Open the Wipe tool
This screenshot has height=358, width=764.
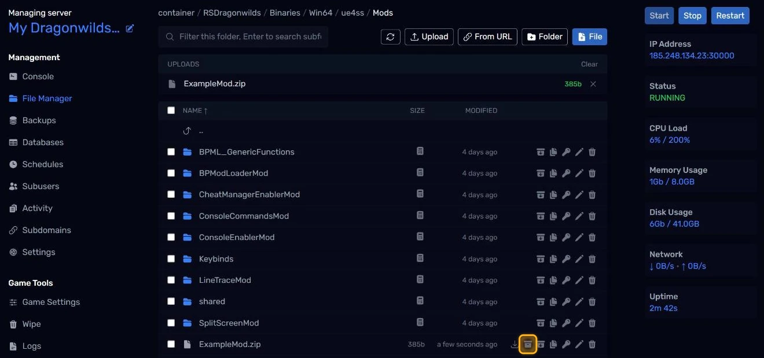tap(31, 324)
